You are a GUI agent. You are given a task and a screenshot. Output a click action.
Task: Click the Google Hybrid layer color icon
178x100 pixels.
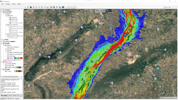point(21,67)
